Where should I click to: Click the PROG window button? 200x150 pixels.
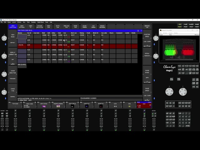click(179, 66)
